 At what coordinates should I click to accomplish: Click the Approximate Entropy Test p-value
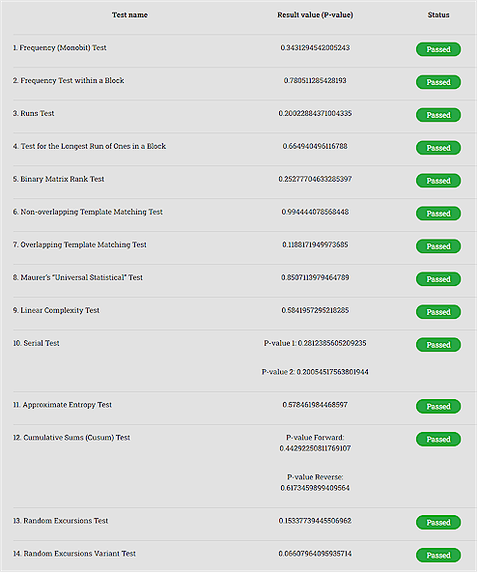(x=315, y=405)
